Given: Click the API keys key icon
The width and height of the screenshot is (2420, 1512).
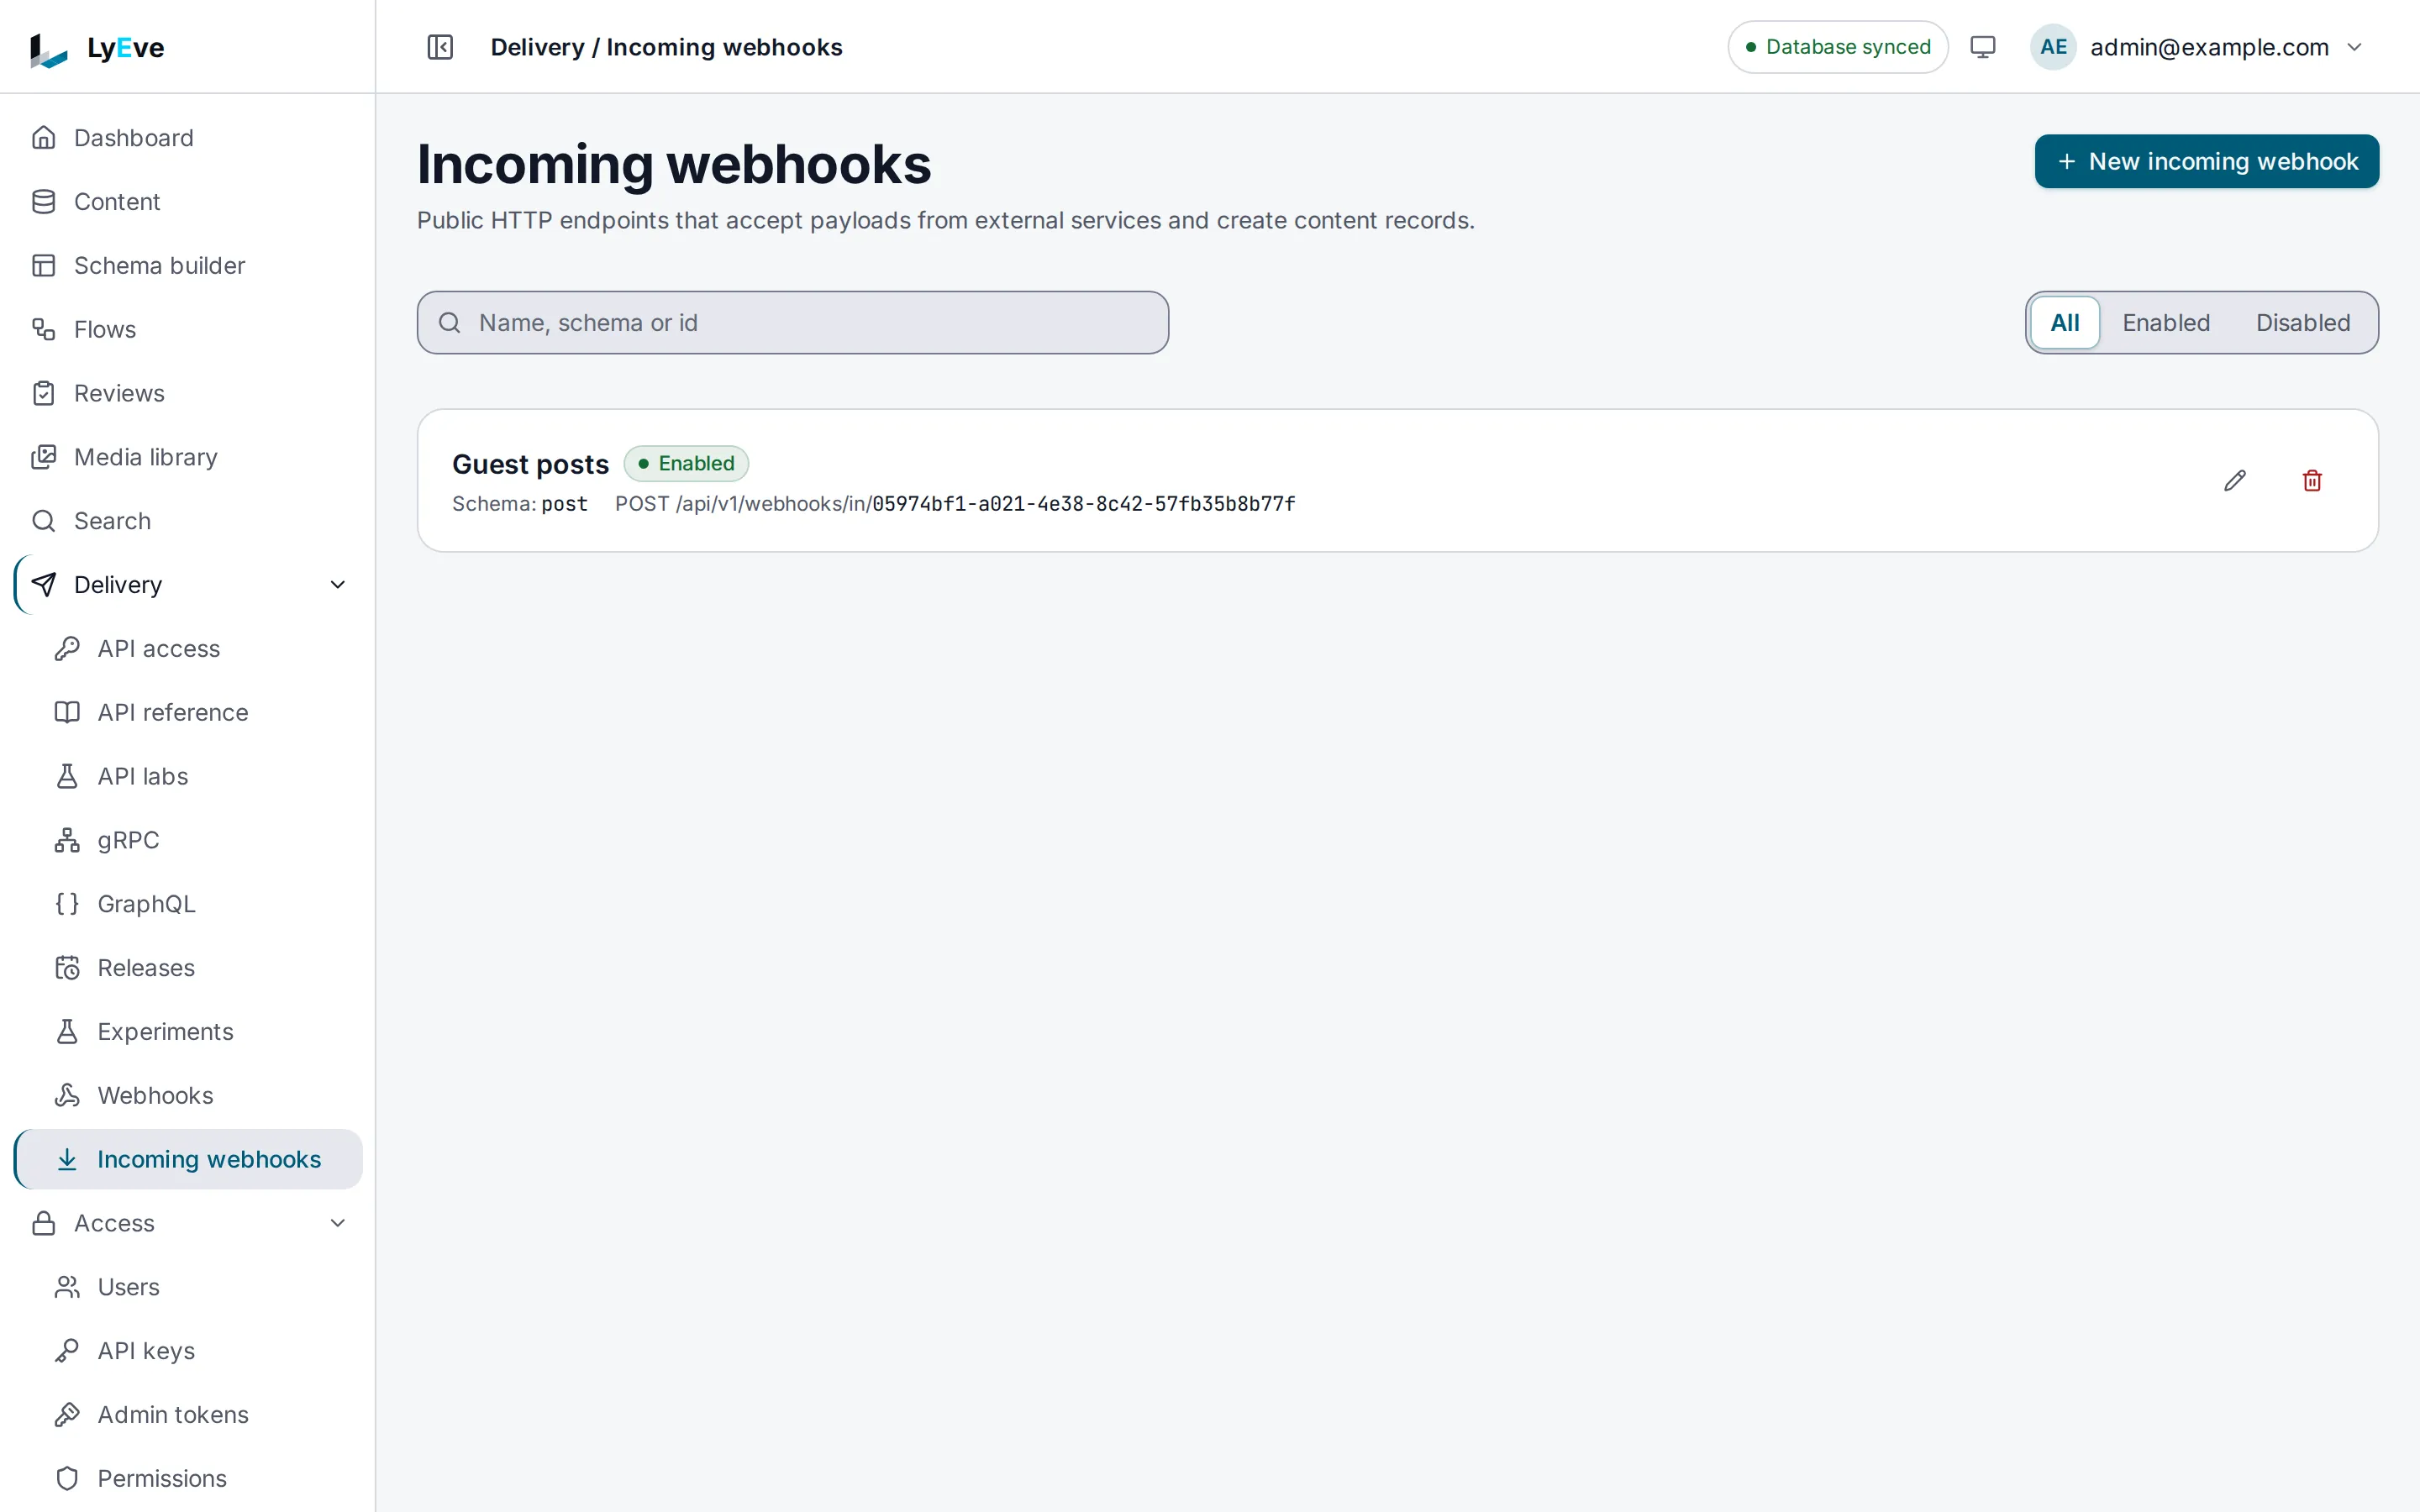Looking at the screenshot, I should pos(67,1351).
